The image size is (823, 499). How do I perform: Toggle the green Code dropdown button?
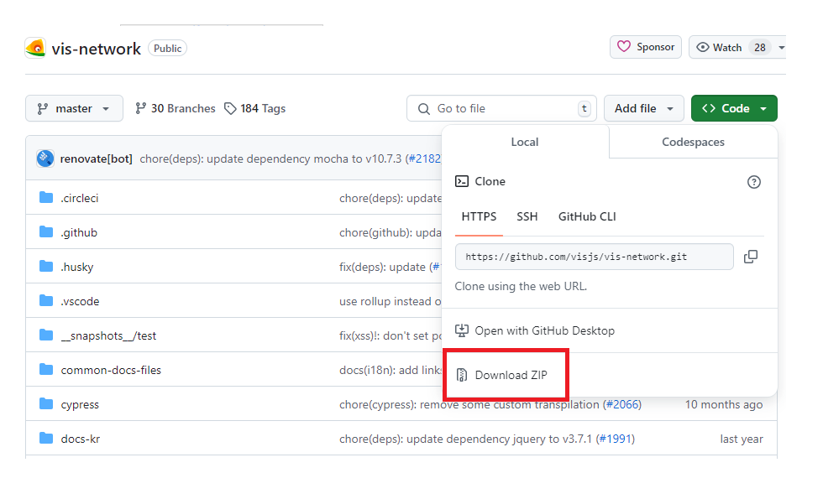(734, 108)
